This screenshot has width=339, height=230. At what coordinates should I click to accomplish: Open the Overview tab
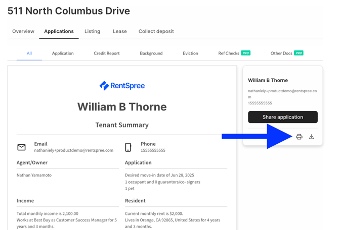click(x=23, y=31)
